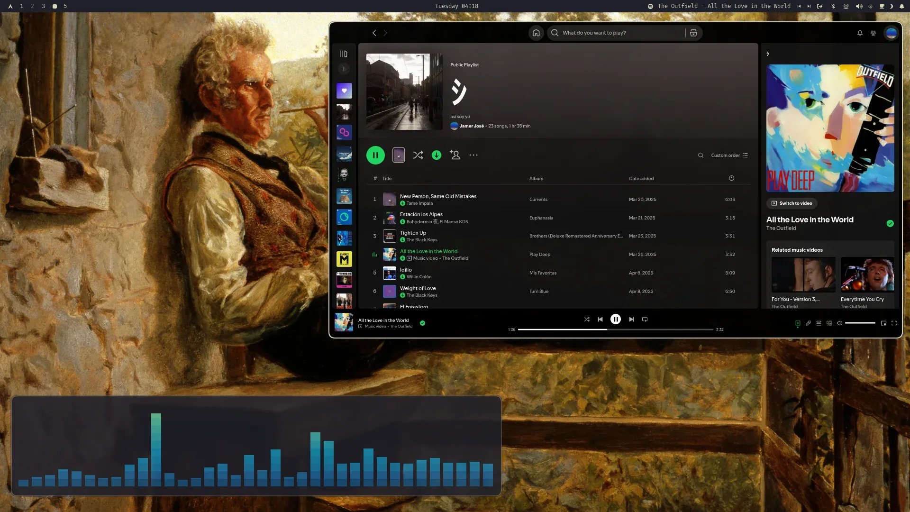Screen dimensions: 910x512
Task: Switch to workspace 5 in top bar
Action: (x=65, y=6)
